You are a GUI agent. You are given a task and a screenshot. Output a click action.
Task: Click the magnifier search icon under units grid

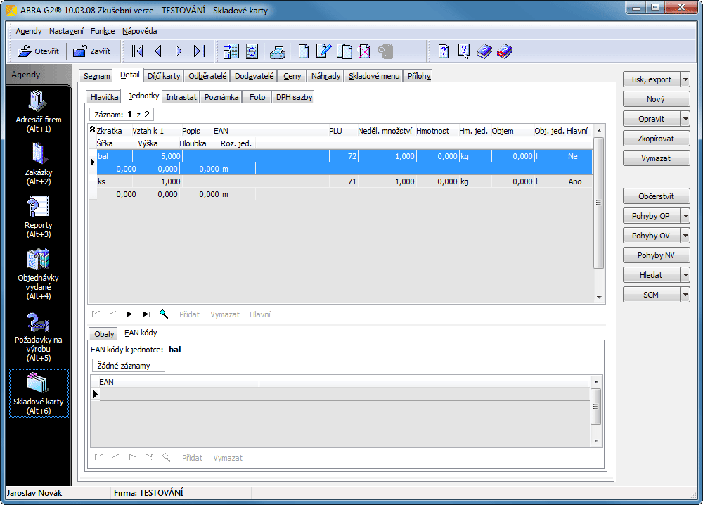pyautogui.click(x=164, y=314)
